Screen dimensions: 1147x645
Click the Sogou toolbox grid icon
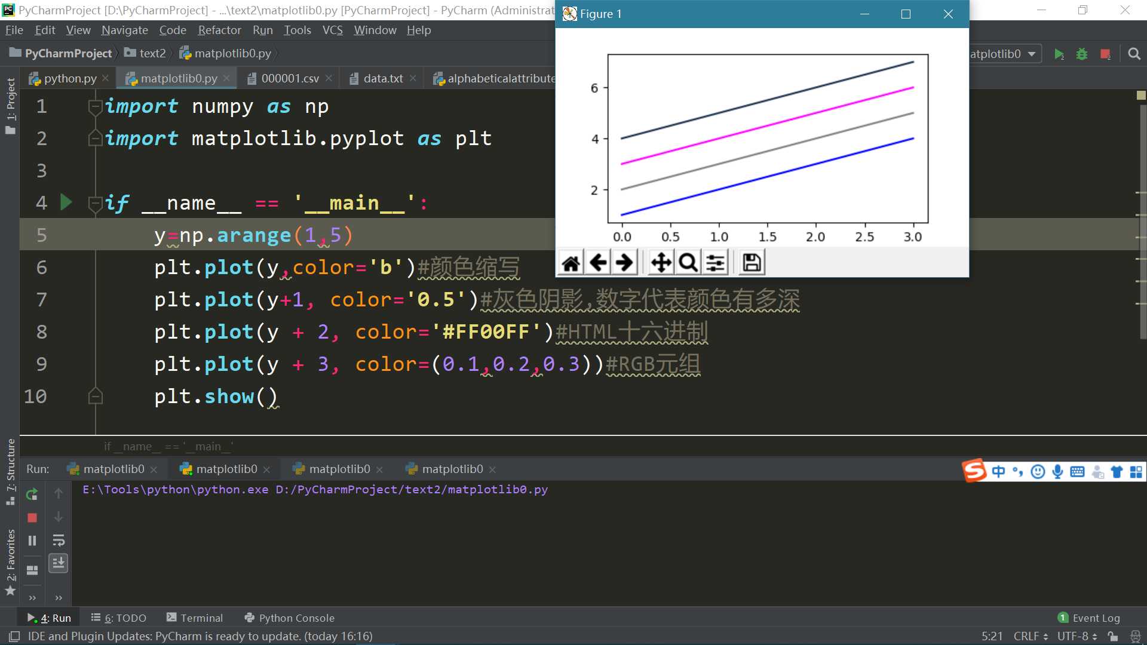[x=1136, y=472]
